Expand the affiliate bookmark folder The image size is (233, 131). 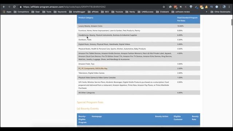[93, 12]
